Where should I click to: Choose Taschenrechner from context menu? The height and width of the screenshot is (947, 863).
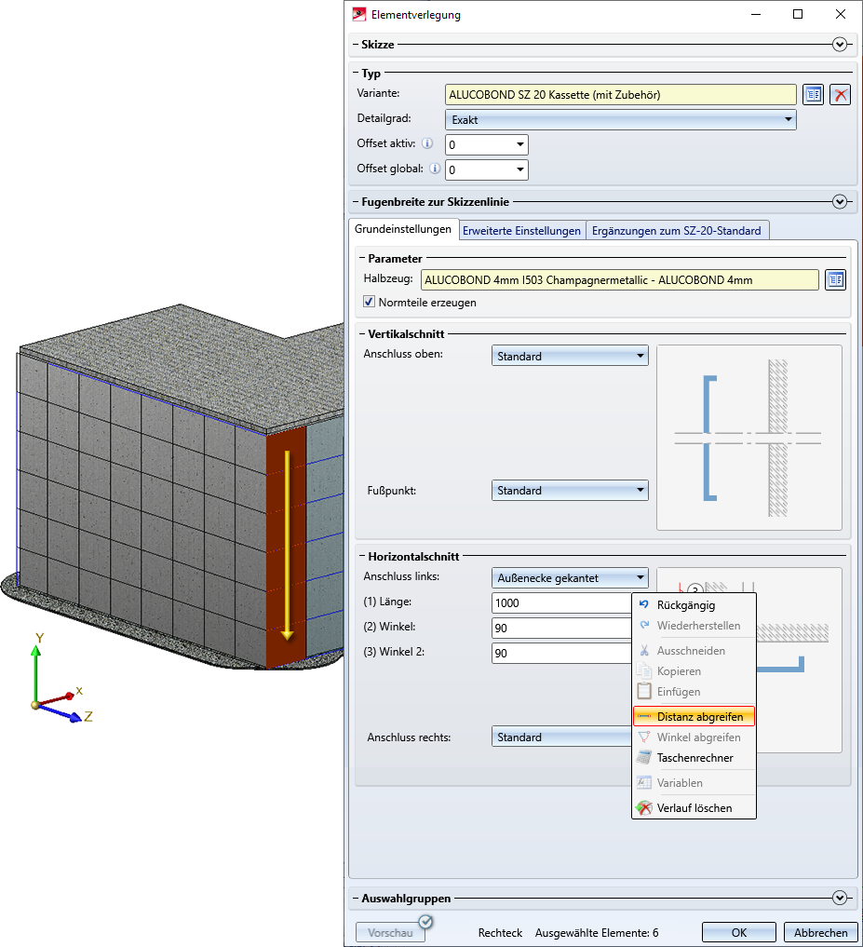[x=694, y=758]
